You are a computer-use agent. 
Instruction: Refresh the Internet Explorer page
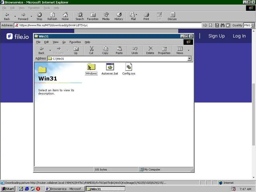52,16
